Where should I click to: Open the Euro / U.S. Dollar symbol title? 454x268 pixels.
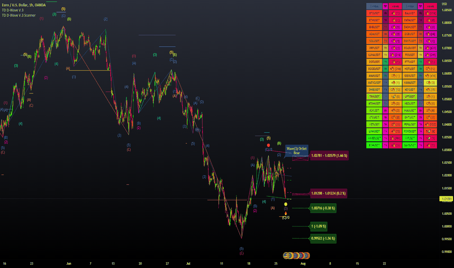tap(24, 5)
